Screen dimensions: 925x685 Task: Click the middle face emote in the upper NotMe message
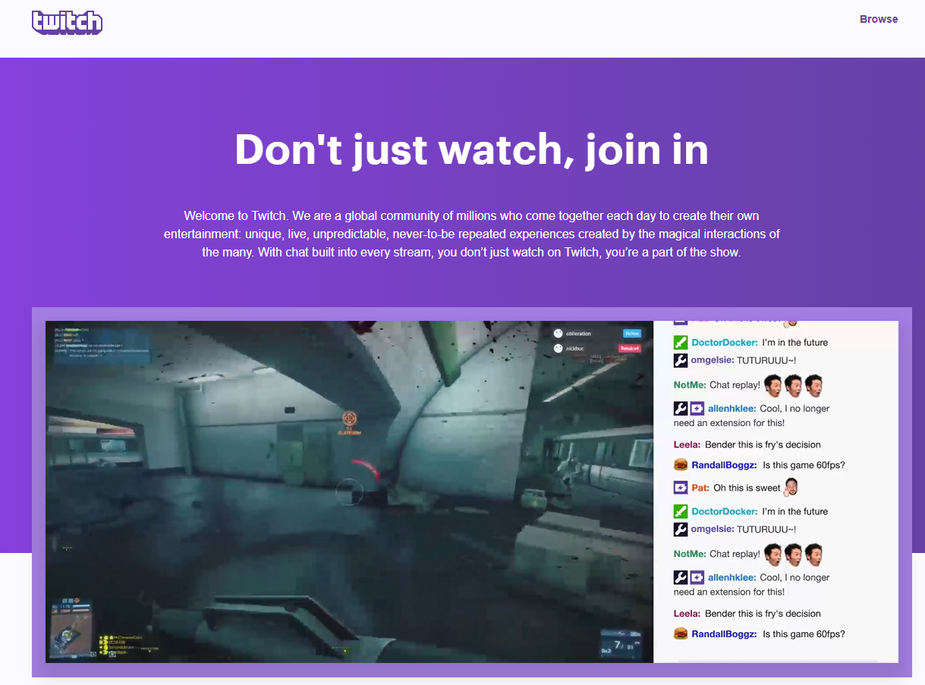tap(794, 385)
